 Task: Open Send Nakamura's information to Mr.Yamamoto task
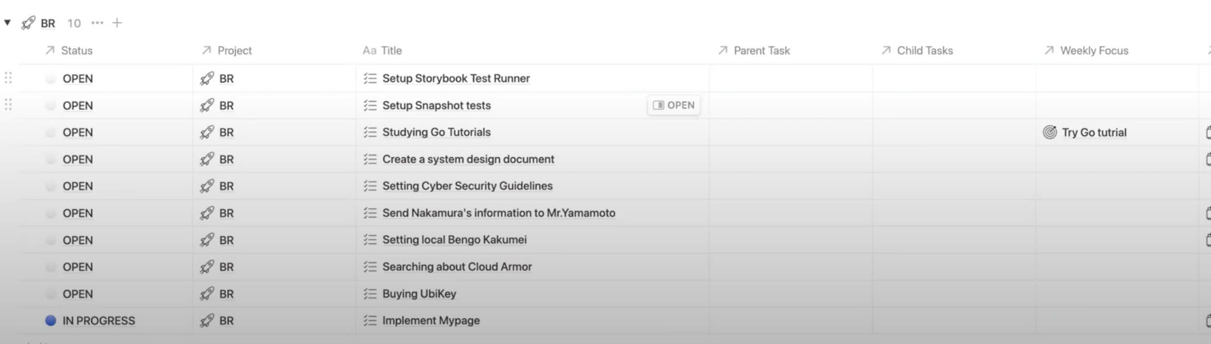pyautogui.click(x=499, y=213)
